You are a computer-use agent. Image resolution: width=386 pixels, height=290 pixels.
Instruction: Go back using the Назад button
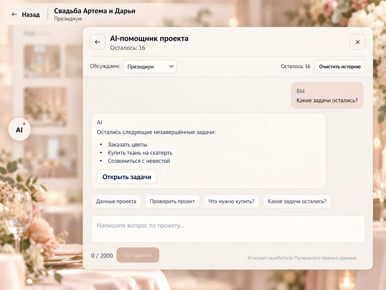click(x=26, y=14)
